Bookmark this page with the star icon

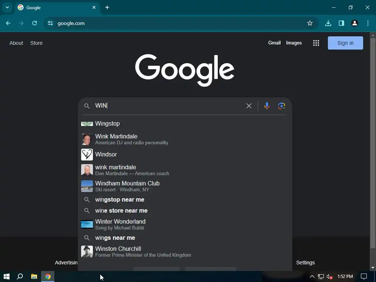310,23
